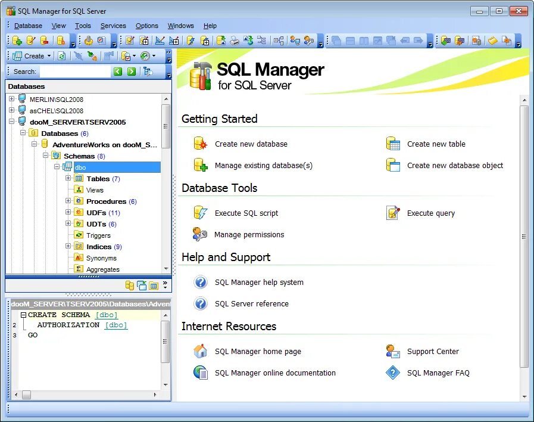This screenshot has width=534, height=422.
Task: Open the Support Center link
Action: (433, 352)
